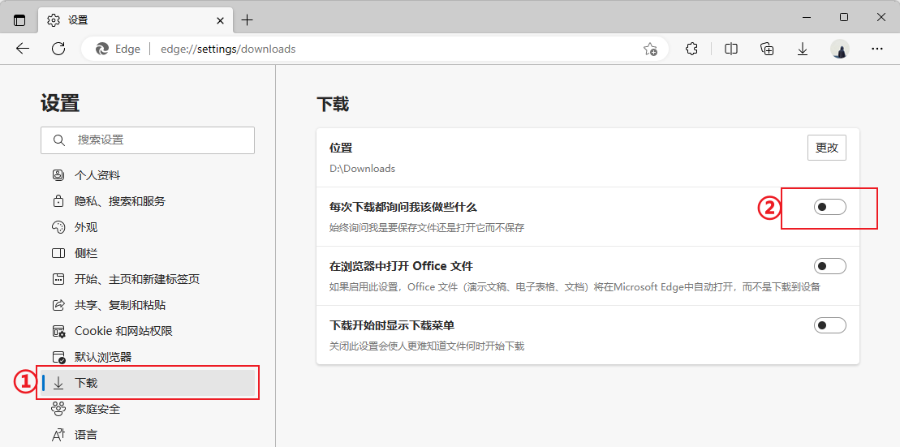The width and height of the screenshot is (900, 447).
Task: Open 隐私、搜索和服务 settings section
Action: pos(119,201)
